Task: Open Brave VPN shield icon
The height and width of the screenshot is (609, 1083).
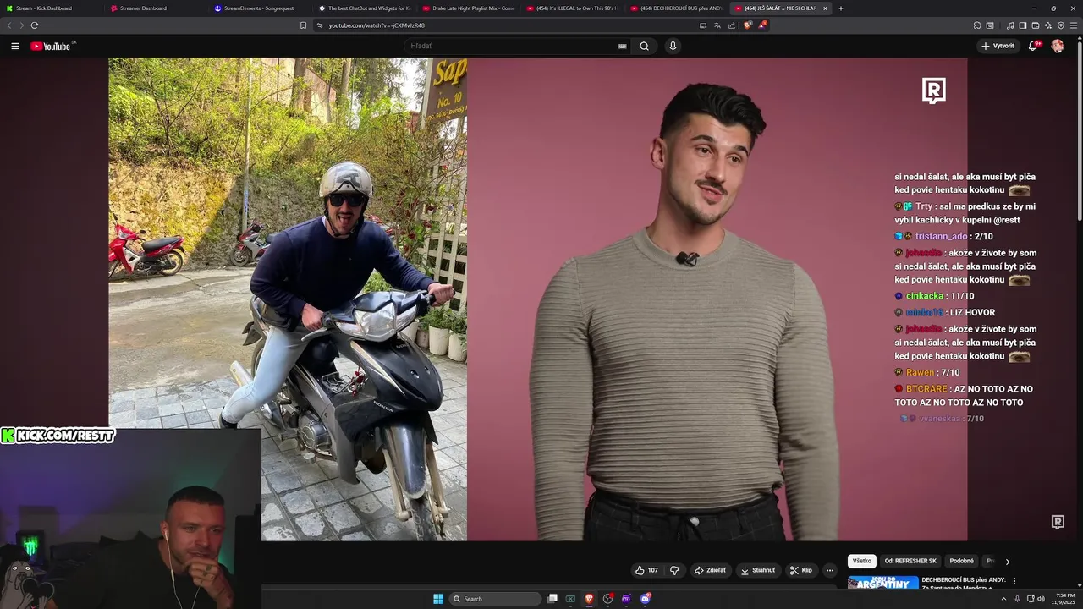Action: tap(1060, 25)
